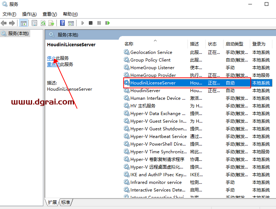The image size is (276, 209).
Task: Click the Restart Service icon
Action: tap(107, 23)
